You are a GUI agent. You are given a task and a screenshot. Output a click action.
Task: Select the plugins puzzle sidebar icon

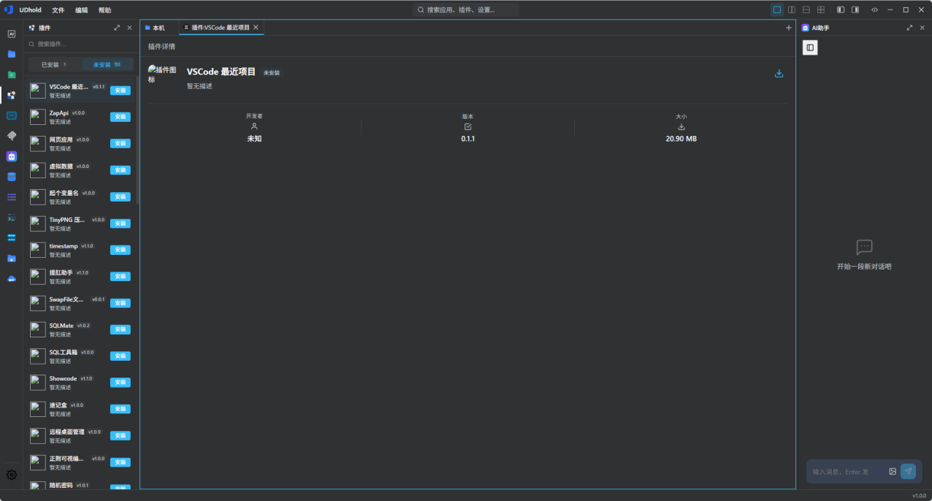point(12,95)
